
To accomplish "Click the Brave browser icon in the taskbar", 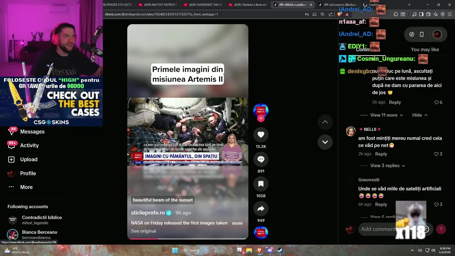I will click(259, 250).
